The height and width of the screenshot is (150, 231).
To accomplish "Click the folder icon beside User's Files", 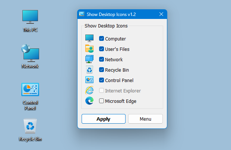I will pyautogui.click(x=89, y=49).
